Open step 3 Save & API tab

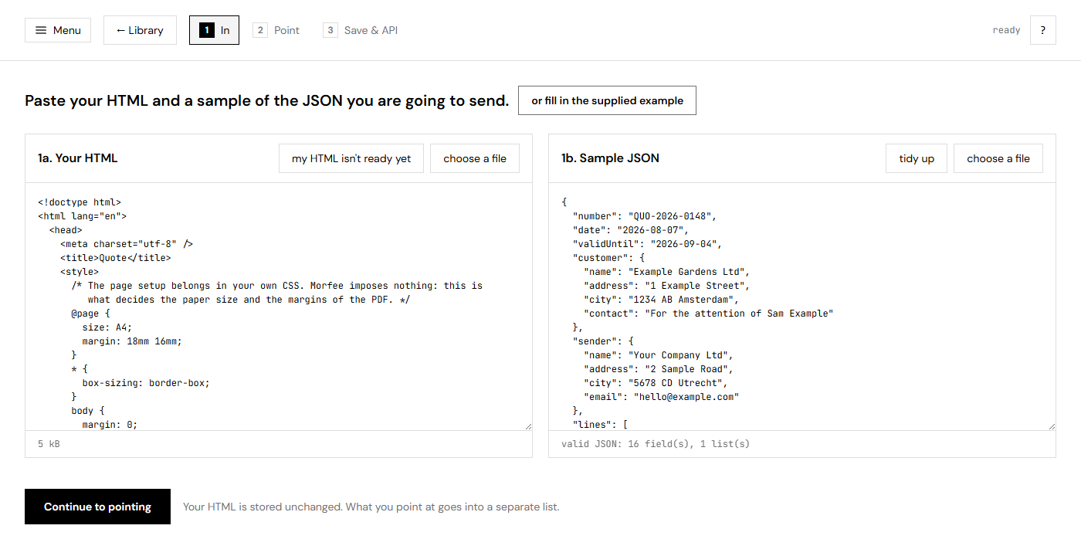click(x=361, y=30)
